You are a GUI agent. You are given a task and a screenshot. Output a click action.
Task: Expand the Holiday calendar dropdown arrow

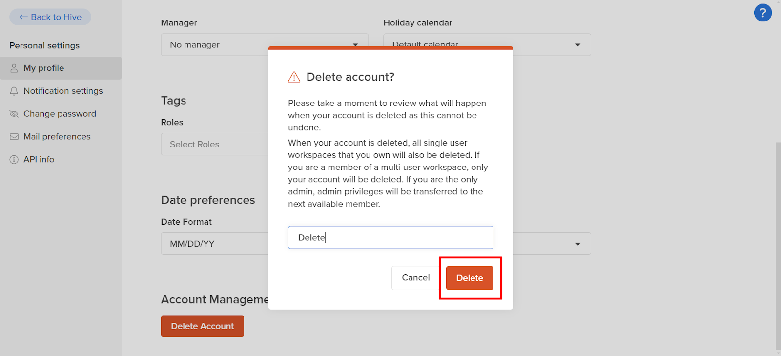pos(578,45)
